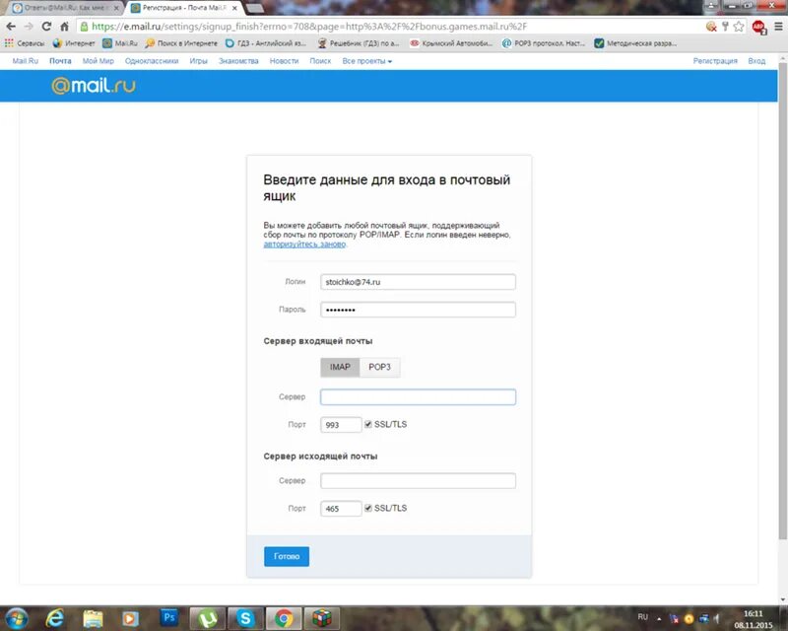The image size is (788, 631).
Task: Bookmark page with star icon
Action: coord(738,27)
